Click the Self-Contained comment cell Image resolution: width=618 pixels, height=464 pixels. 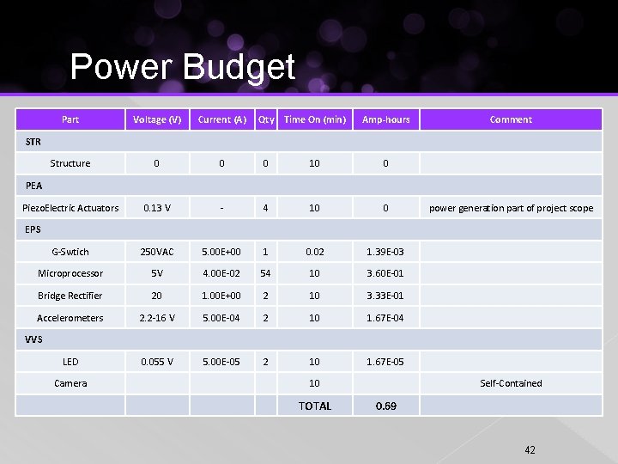tap(511, 383)
